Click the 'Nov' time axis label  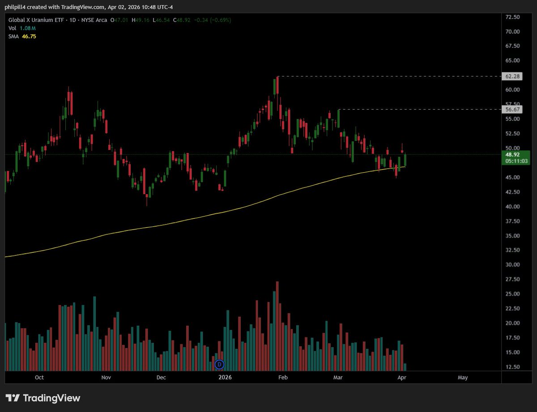pos(106,378)
